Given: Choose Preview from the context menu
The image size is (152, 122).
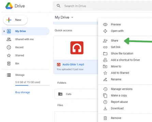Looking at the screenshot, I should [x=116, y=24].
